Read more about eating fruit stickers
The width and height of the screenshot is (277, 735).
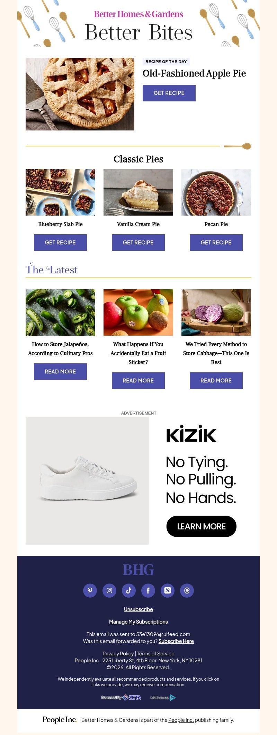pos(138,380)
